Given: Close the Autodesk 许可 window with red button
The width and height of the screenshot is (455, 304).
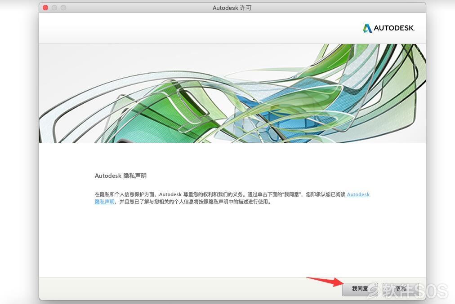Looking at the screenshot, I should click(x=45, y=8).
